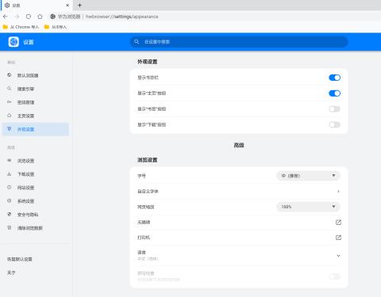Click the 系统设置 gear icon

(10, 201)
